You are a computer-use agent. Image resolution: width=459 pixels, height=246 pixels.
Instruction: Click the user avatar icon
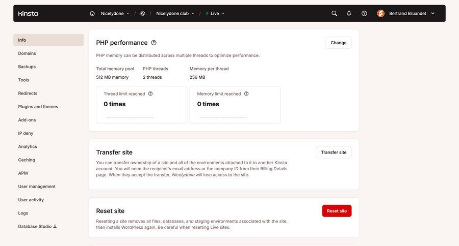(380, 14)
